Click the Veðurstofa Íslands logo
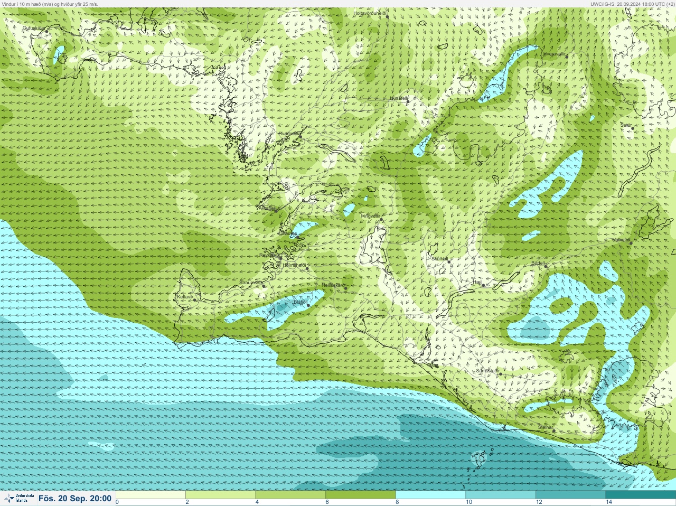Image resolution: width=676 pixels, height=506 pixels. point(18,498)
